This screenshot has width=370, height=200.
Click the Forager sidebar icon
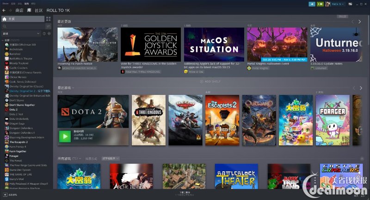pyautogui.click(x=7, y=156)
